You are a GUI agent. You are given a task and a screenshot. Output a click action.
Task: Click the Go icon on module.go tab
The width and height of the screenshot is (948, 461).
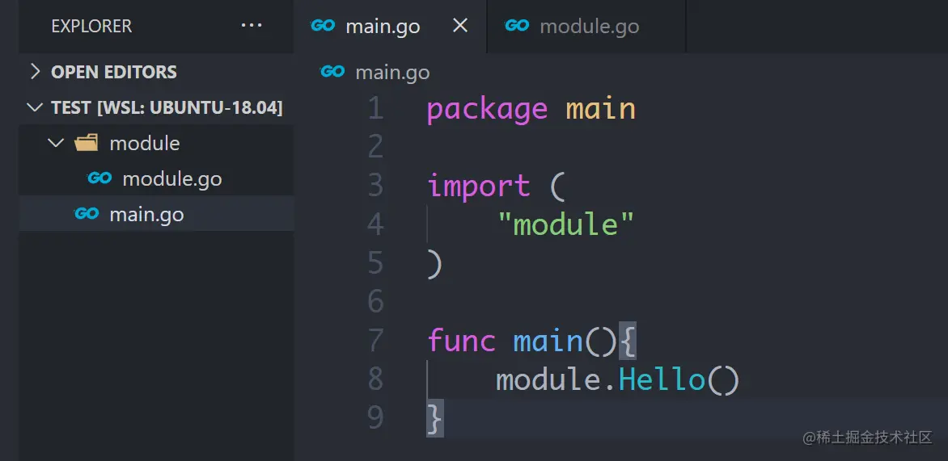pyautogui.click(x=517, y=26)
